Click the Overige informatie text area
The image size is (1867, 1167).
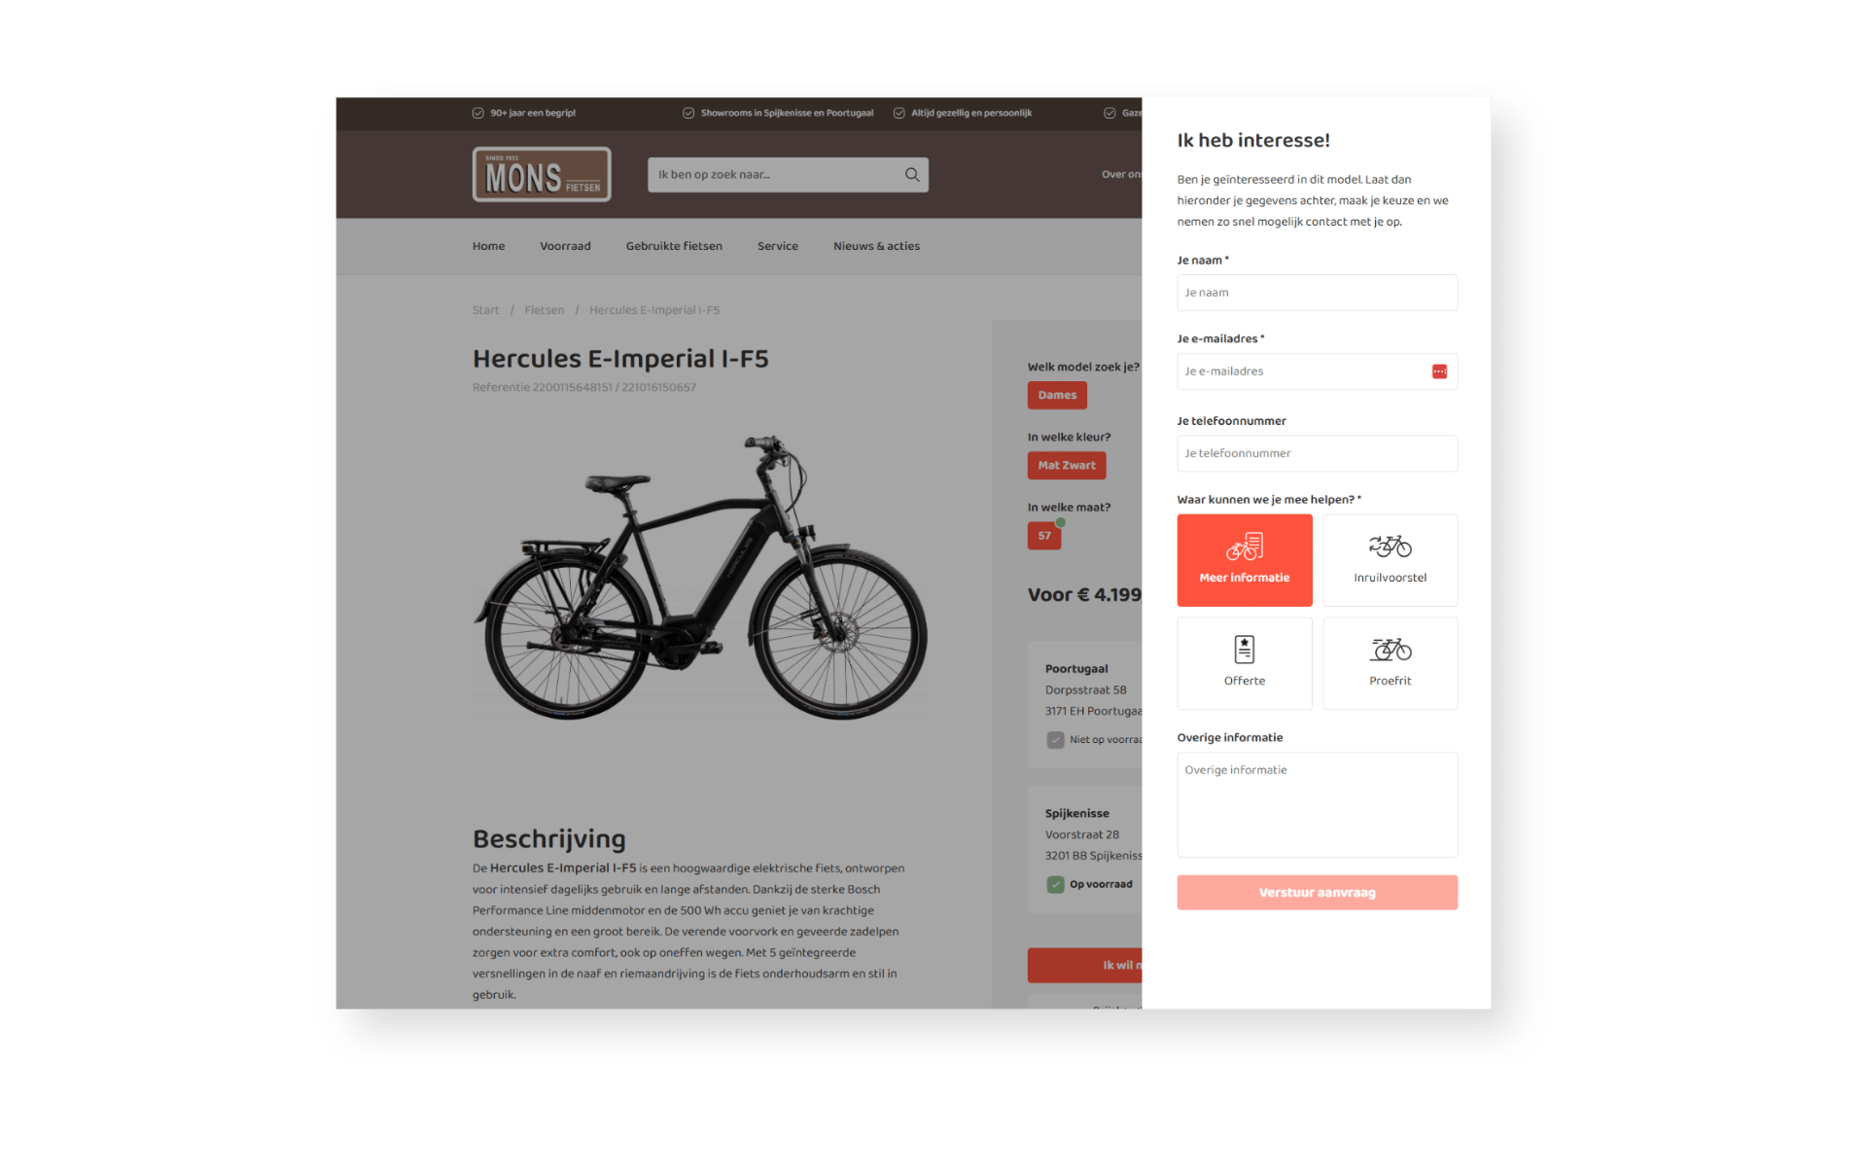[x=1317, y=804]
